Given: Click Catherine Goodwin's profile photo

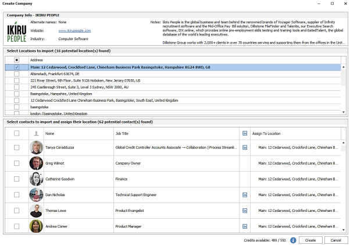Looking at the screenshot, I should pyautogui.click(x=36, y=179).
